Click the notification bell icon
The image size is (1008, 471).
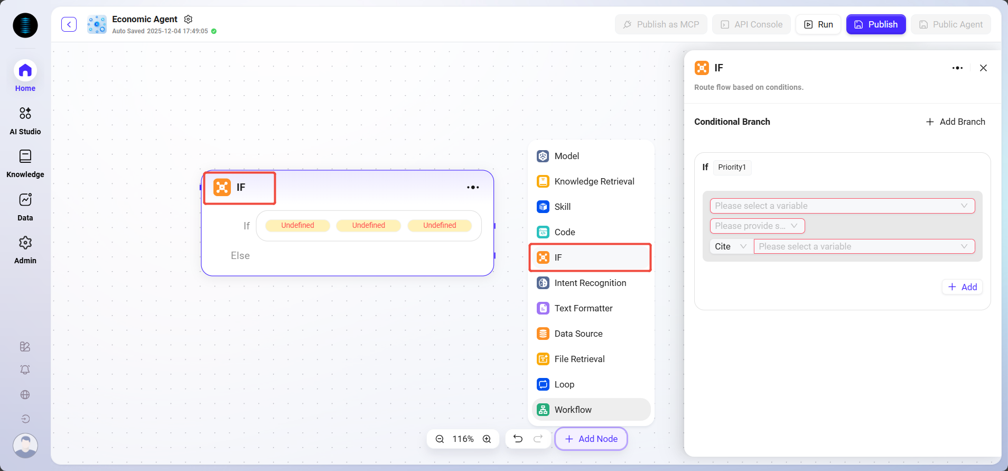click(x=25, y=370)
